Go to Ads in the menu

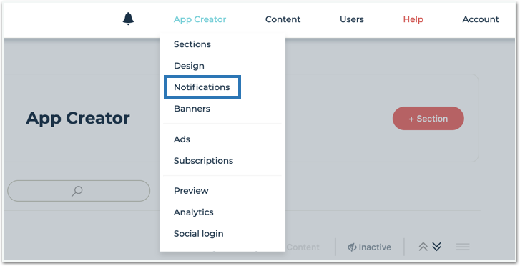coord(182,139)
